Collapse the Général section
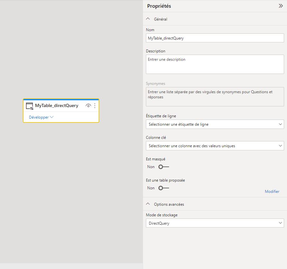This screenshot has height=269, width=287. (148, 19)
